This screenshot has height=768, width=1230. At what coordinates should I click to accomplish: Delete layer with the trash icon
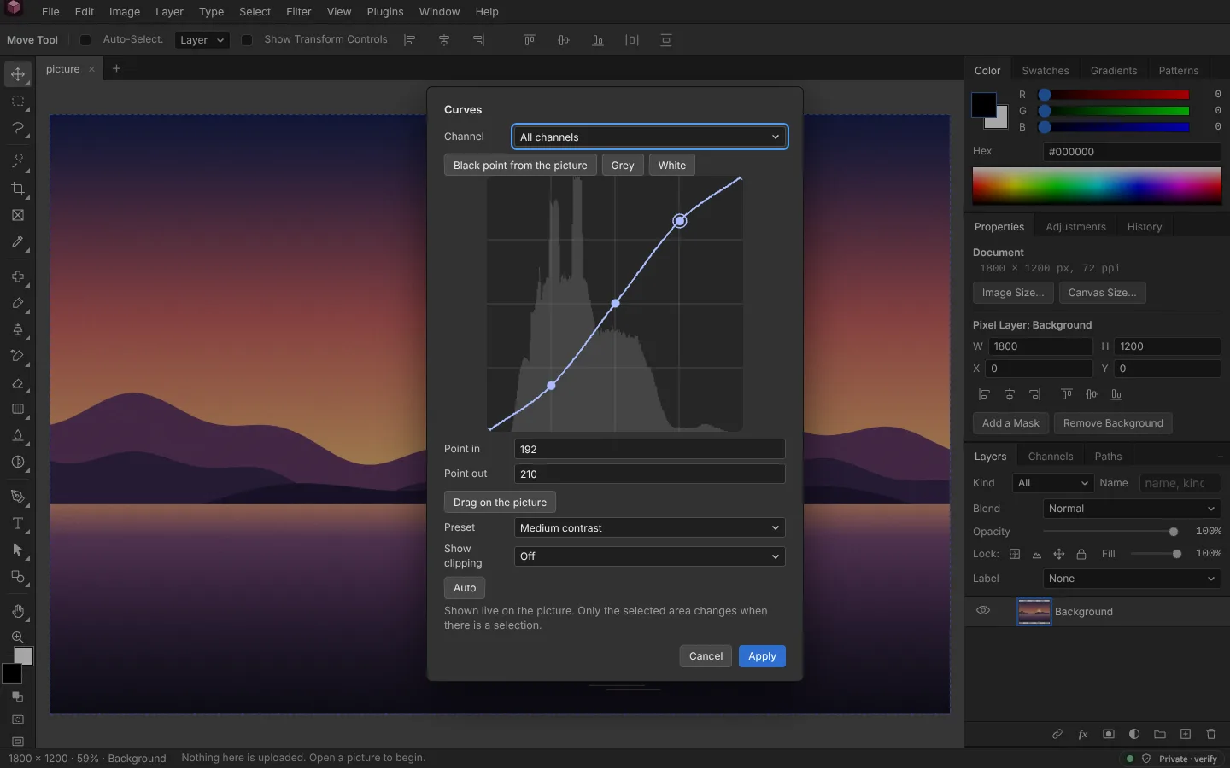coord(1211,734)
